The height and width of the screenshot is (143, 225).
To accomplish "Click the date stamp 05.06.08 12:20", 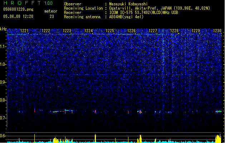I will click(18, 16).
